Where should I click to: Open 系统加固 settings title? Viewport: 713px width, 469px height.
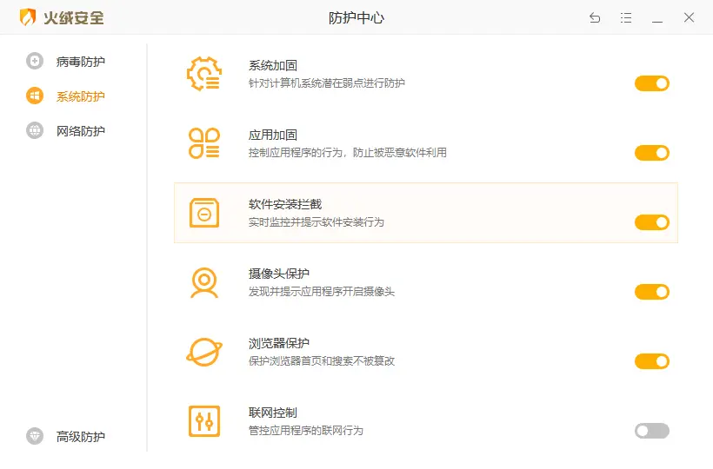point(273,65)
